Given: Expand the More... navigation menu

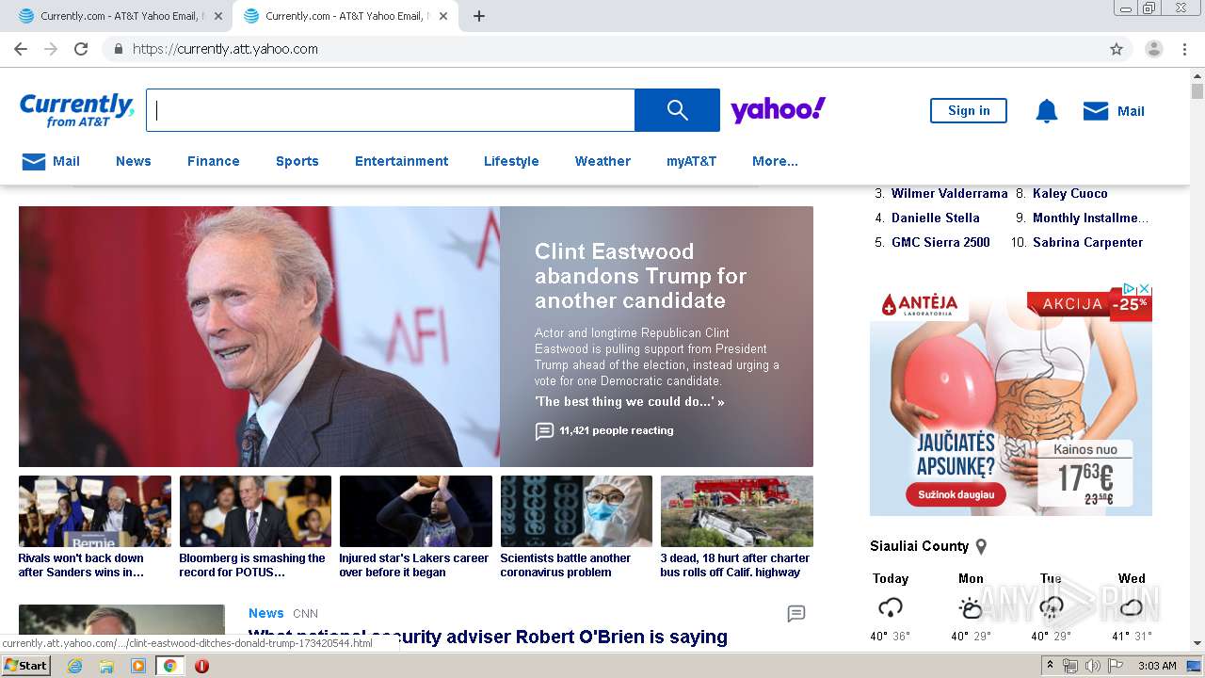Looking at the screenshot, I should point(775,161).
